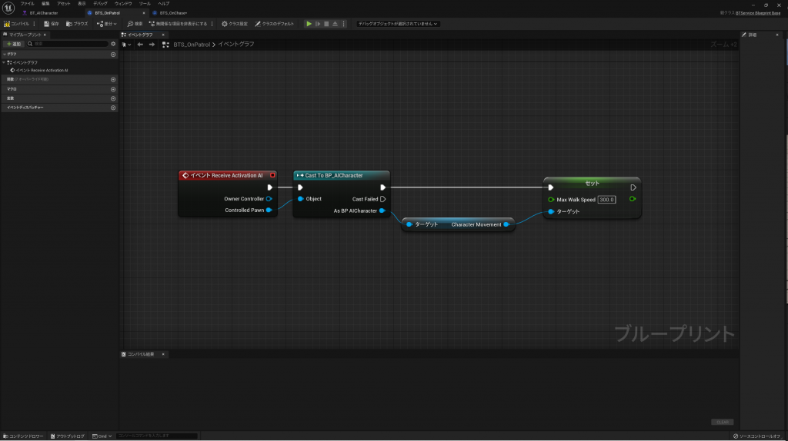The width and height of the screenshot is (788, 441).
Task: Collapse the グラフ section in My Blueprint
Action: (4, 55)
